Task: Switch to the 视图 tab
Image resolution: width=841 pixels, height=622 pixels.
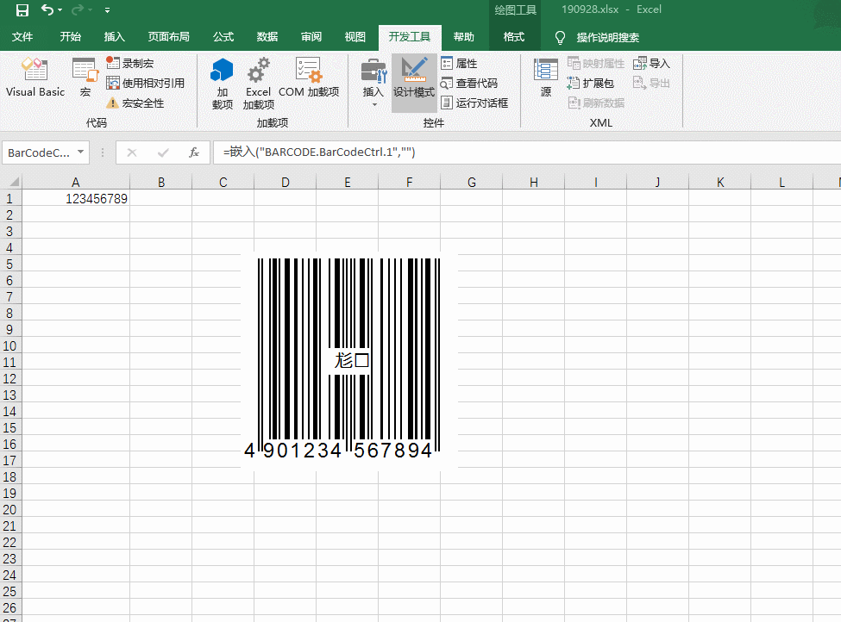Action: tap(355, 37)
